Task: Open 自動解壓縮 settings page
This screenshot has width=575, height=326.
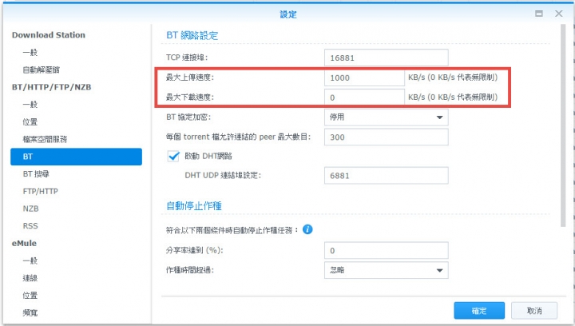Action: pyautogui.click(x=41, y=70)
